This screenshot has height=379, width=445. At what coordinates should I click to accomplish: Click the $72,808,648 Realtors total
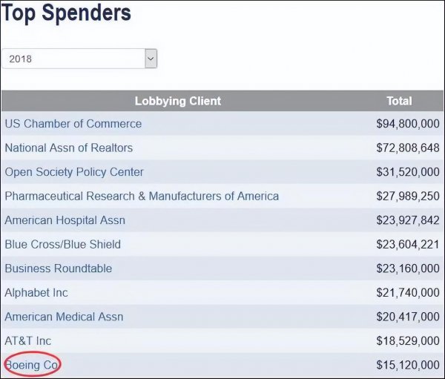(408, 148)
